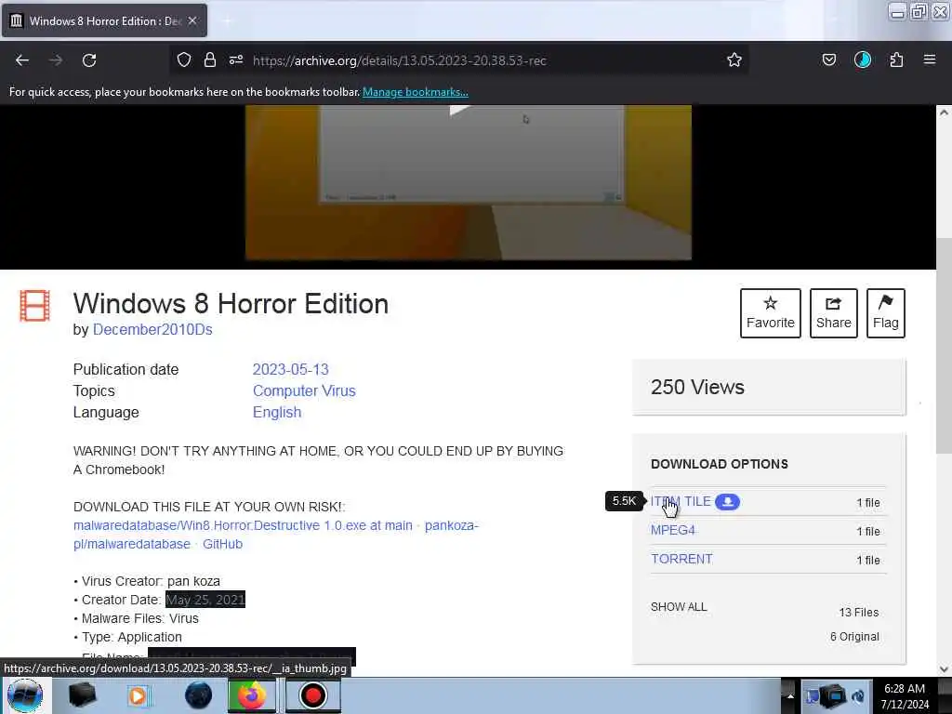Viewport: 952px width, 714px height.
Task: Select the highlighted May 25, 2021 date
Action: tap(205, 600)
